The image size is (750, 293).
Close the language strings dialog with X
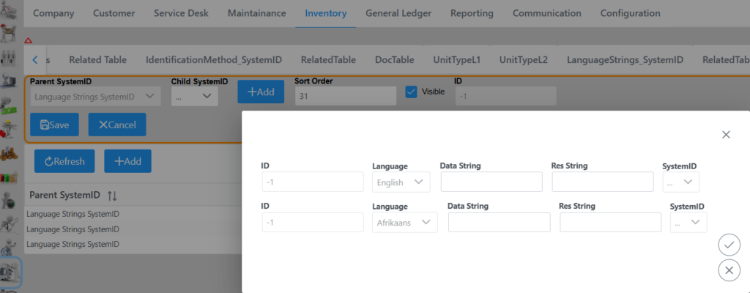pyautogui.click(x=726, y=135)
